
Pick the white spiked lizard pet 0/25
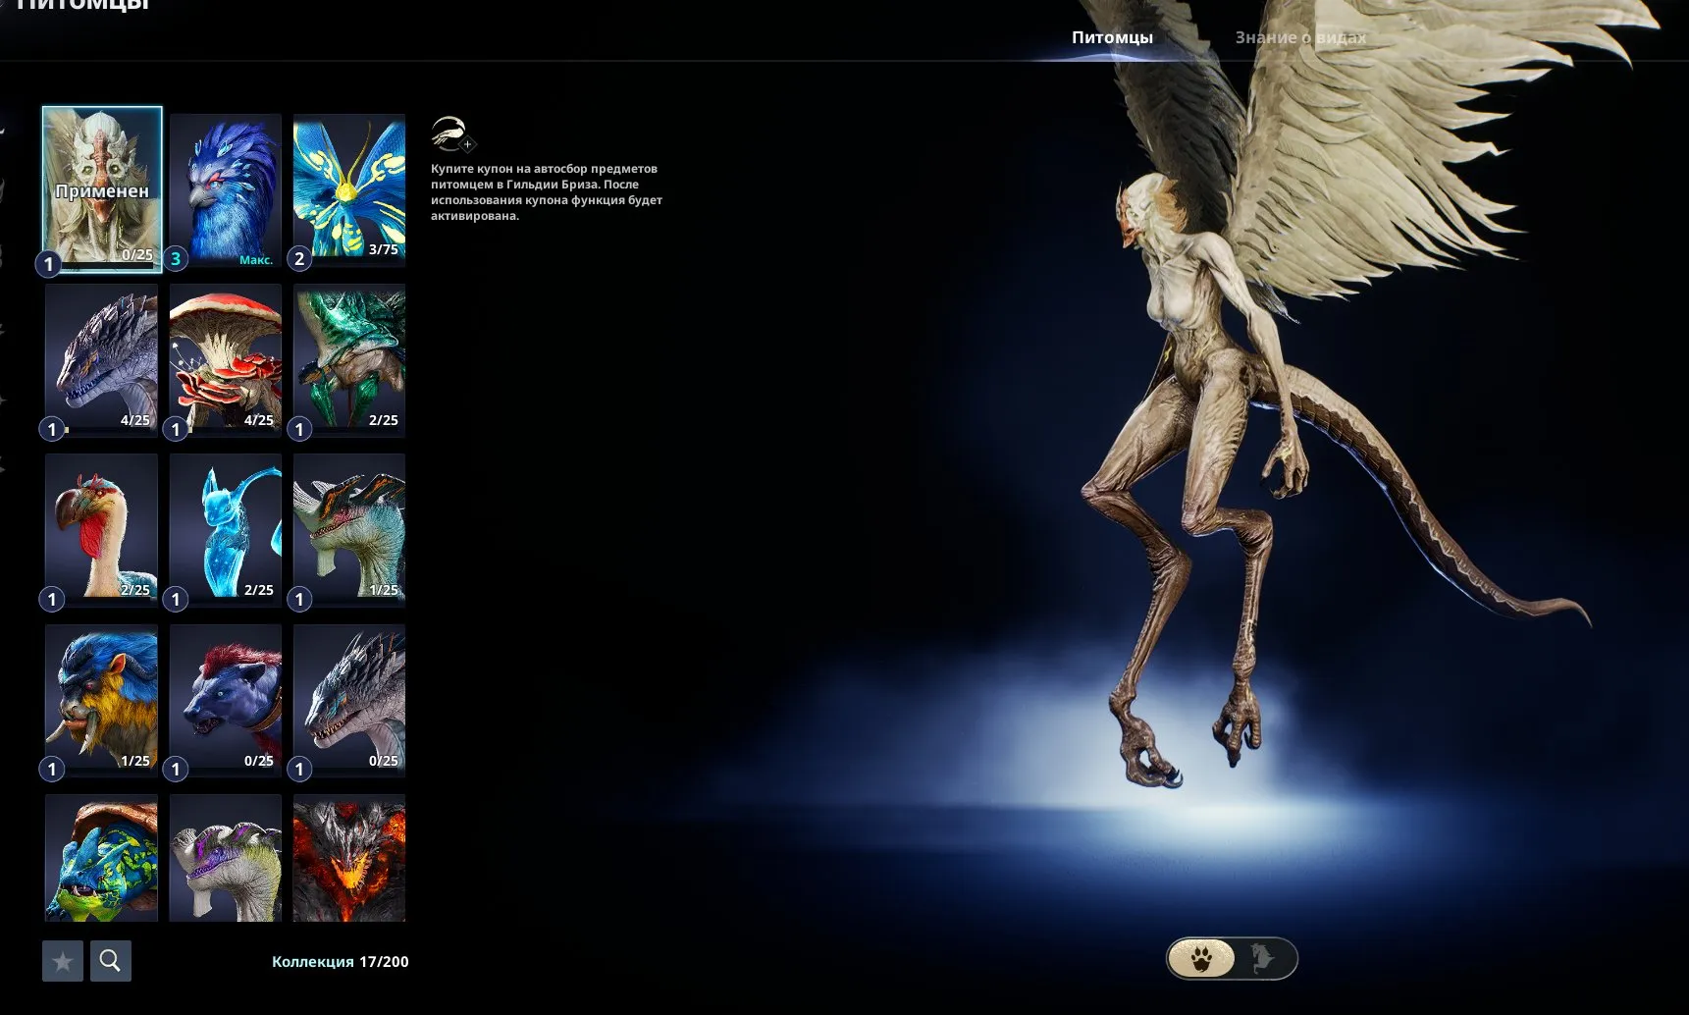coord(349,701)
